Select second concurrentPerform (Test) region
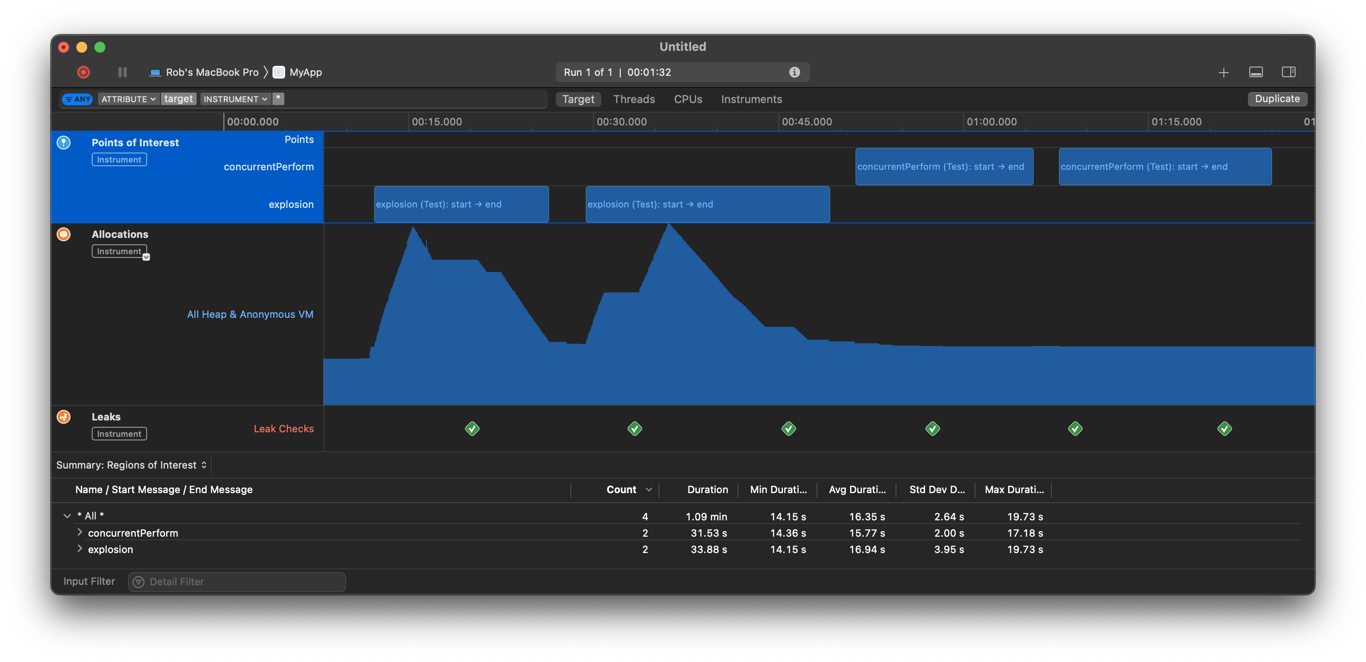The height and width of the screenshot is (662, 1366). [x=1165, y=167]
